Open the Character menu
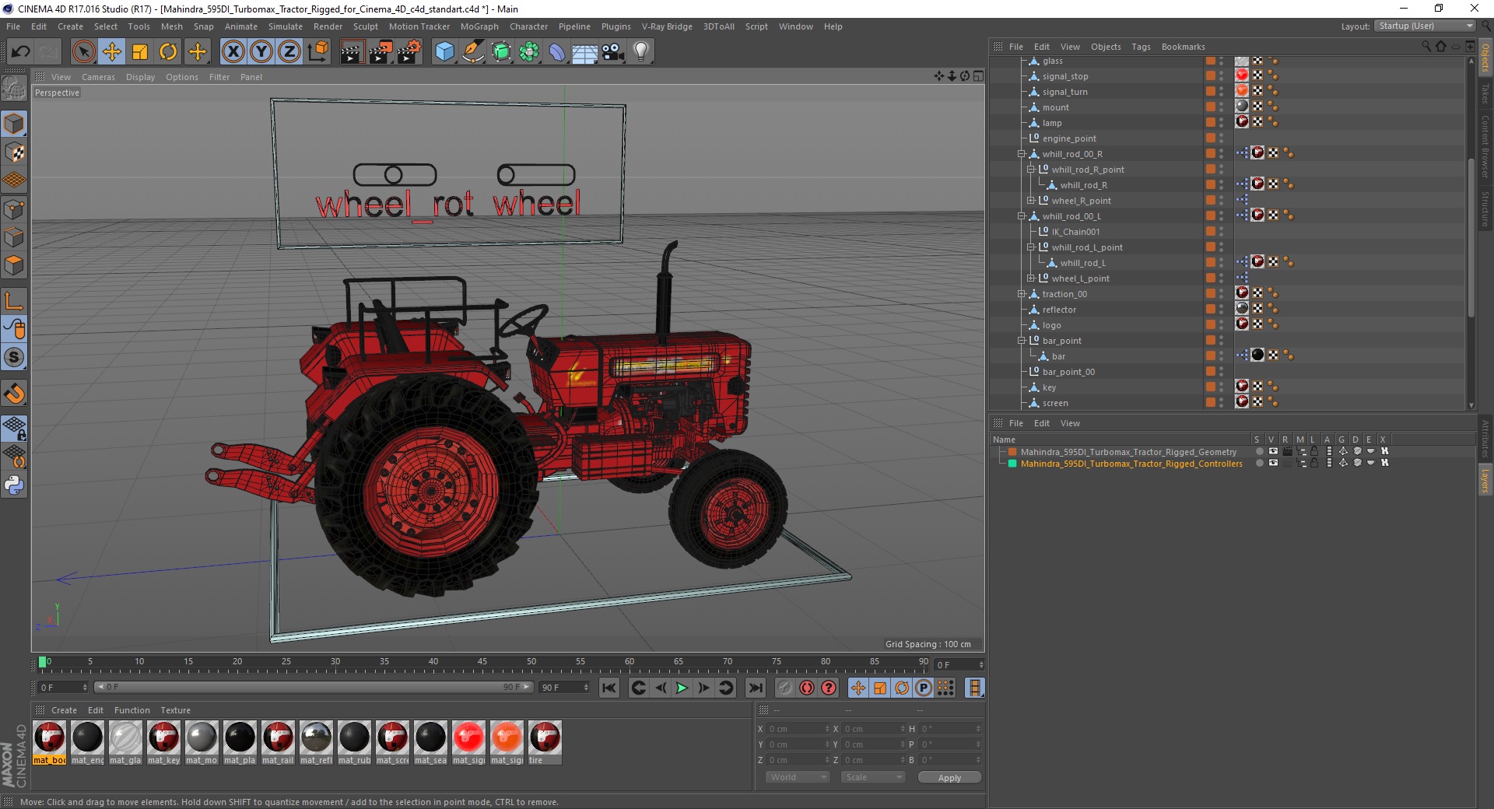The image size is (1494, 809). (x=528, y=26)
